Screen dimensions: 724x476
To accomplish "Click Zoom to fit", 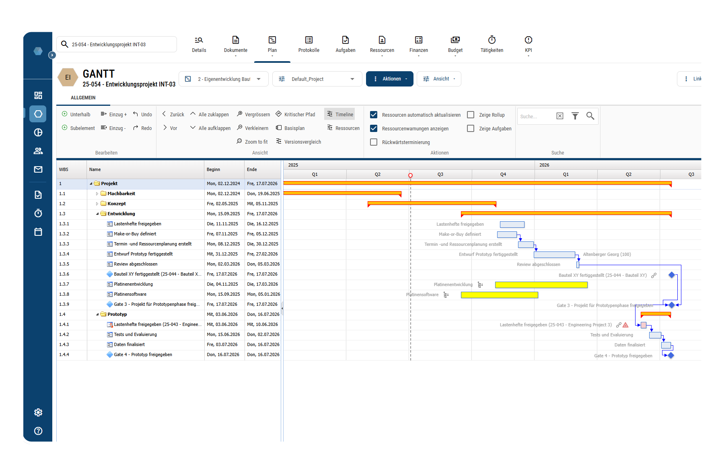I will point(252,142).
